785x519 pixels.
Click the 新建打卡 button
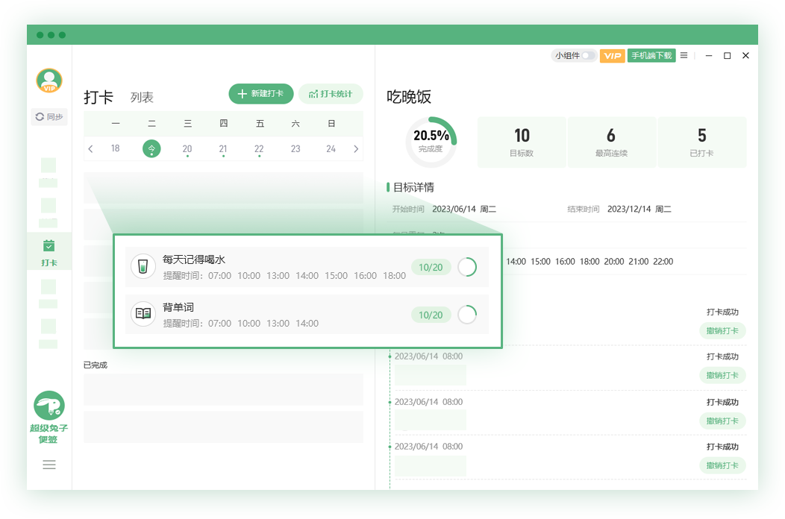[x=260, y=93]
